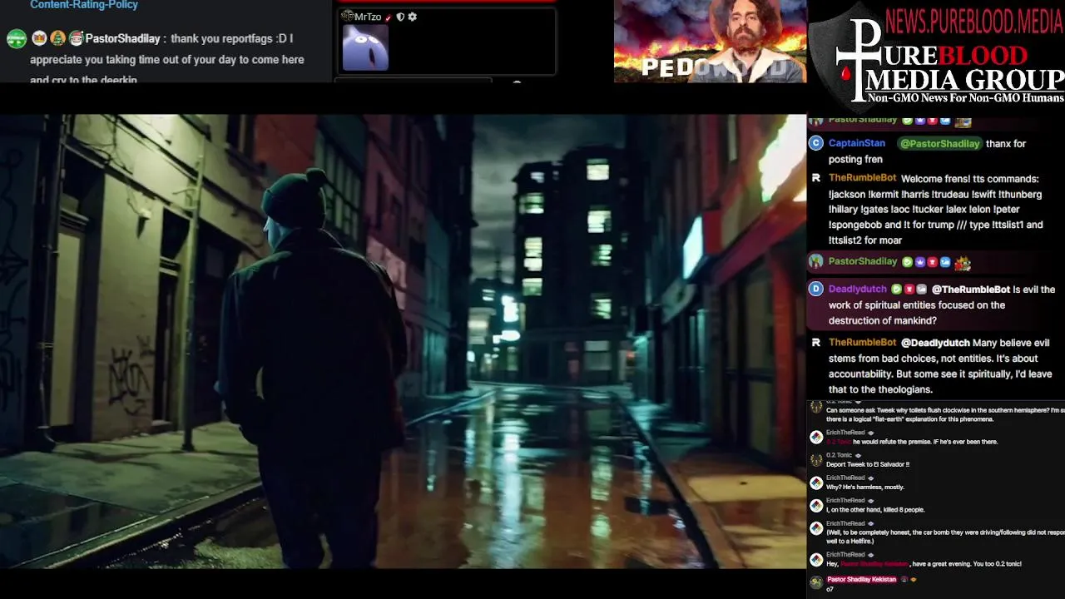Click the main alley video frame

[403, 341]
